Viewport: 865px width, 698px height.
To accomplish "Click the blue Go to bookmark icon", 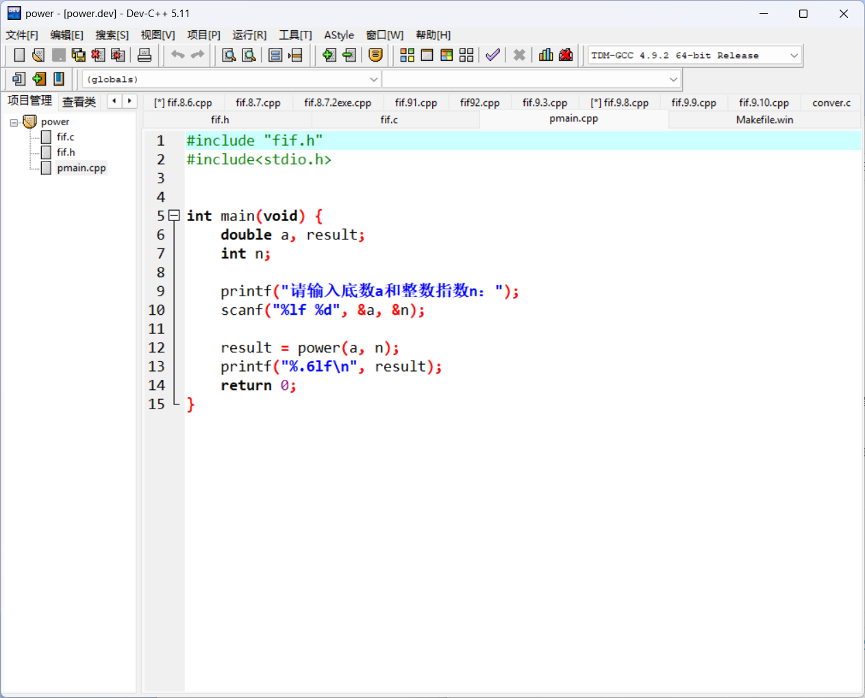I will tap(59, 79).
